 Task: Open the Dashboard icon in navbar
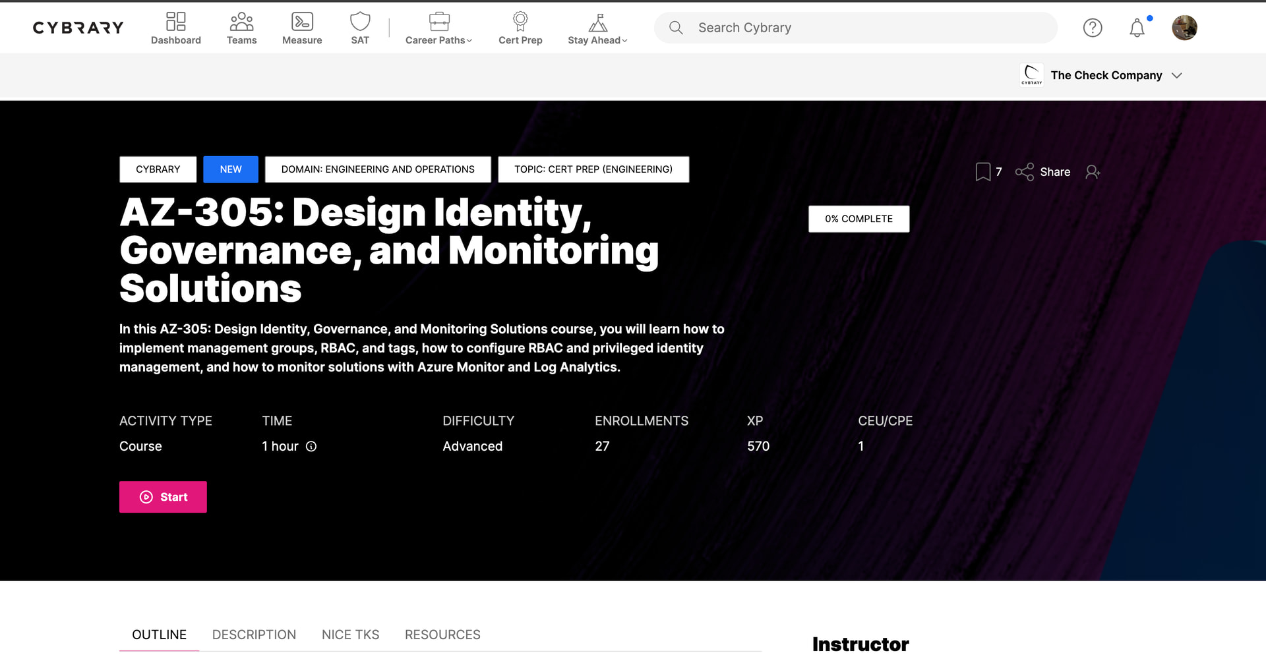175,22
